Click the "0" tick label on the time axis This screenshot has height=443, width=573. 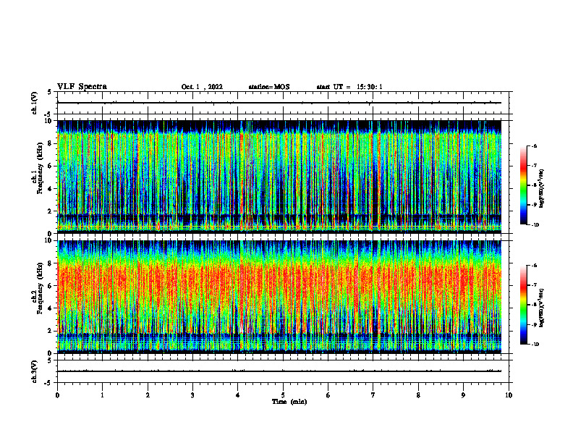tap(57, 395)
